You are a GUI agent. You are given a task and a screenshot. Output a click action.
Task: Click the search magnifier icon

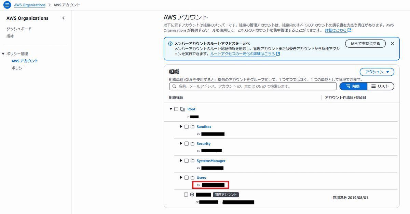point(174,86)
